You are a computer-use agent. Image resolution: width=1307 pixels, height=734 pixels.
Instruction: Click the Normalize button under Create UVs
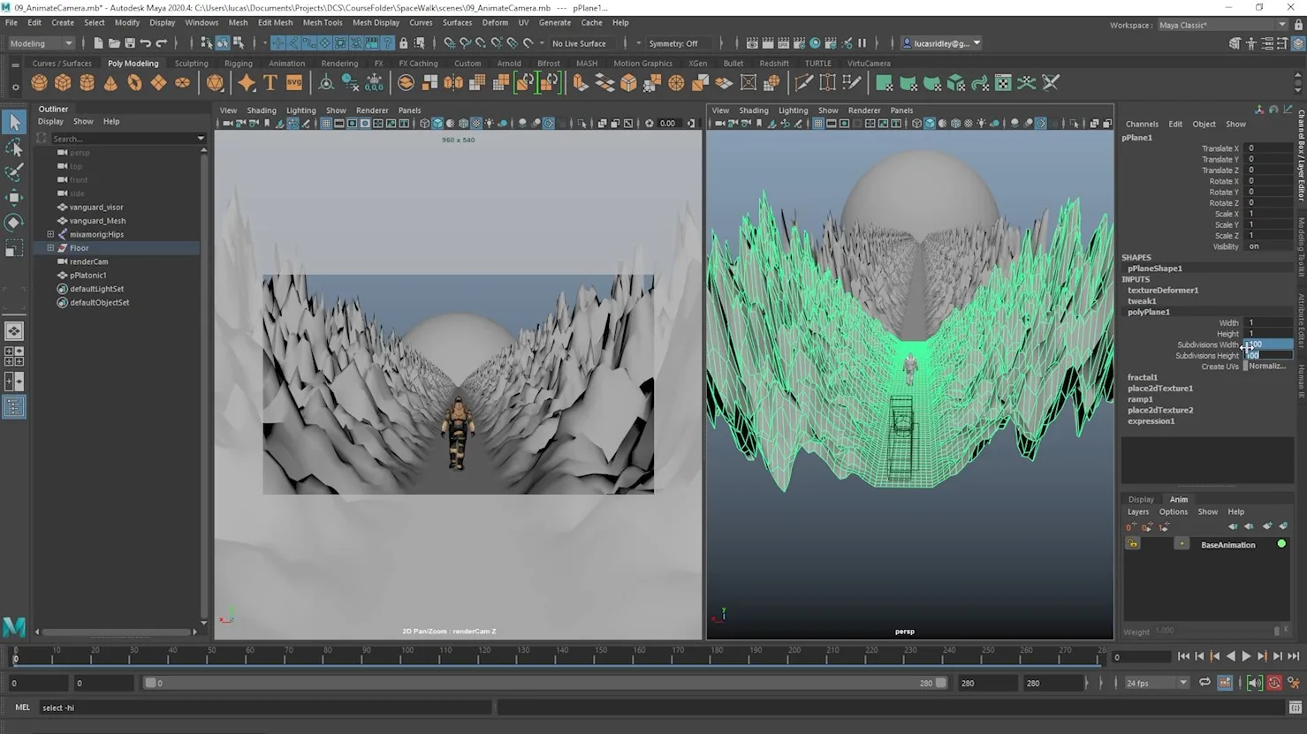(x=1270, y=366)
